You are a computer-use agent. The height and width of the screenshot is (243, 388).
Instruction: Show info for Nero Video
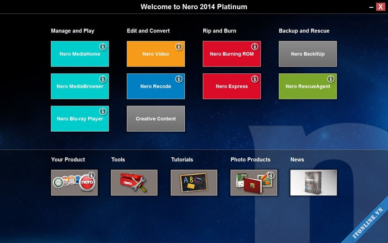[x=178, y=46]
